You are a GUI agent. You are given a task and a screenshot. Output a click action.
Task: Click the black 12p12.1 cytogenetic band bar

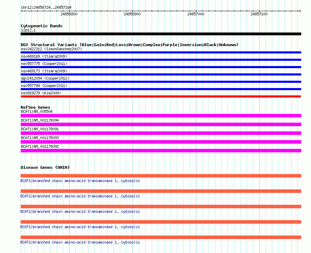(161, 34)
